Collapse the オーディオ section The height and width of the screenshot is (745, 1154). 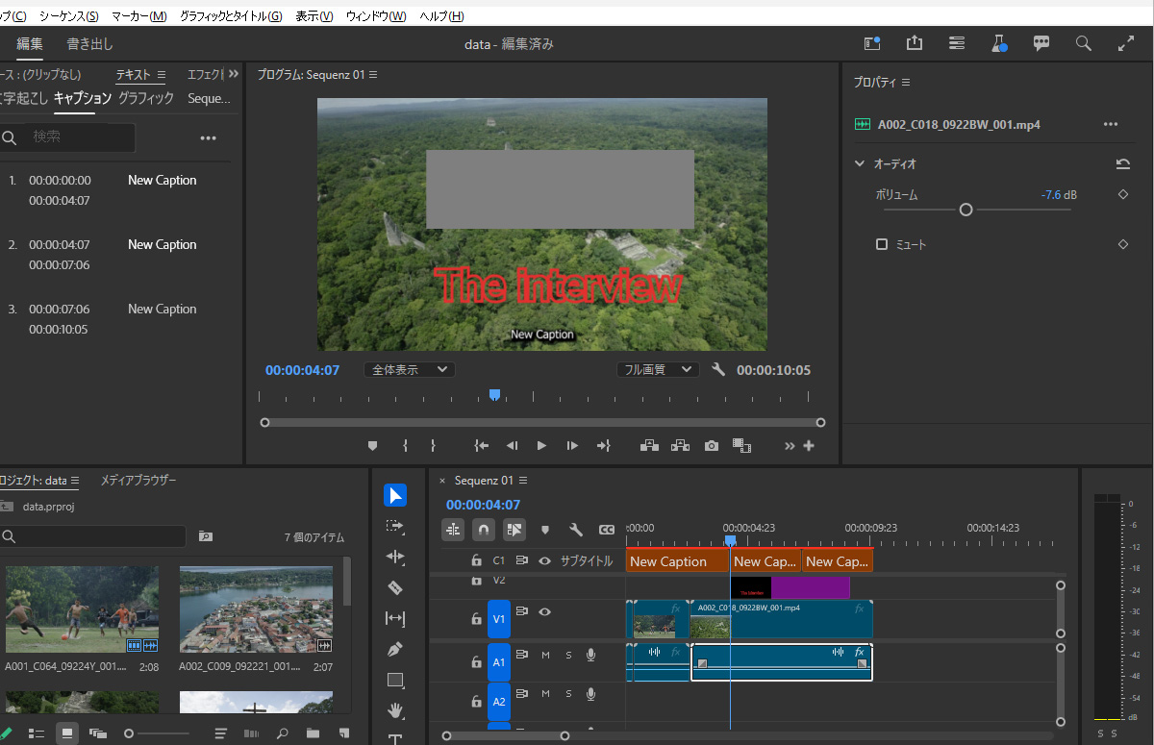pos(860,164)
